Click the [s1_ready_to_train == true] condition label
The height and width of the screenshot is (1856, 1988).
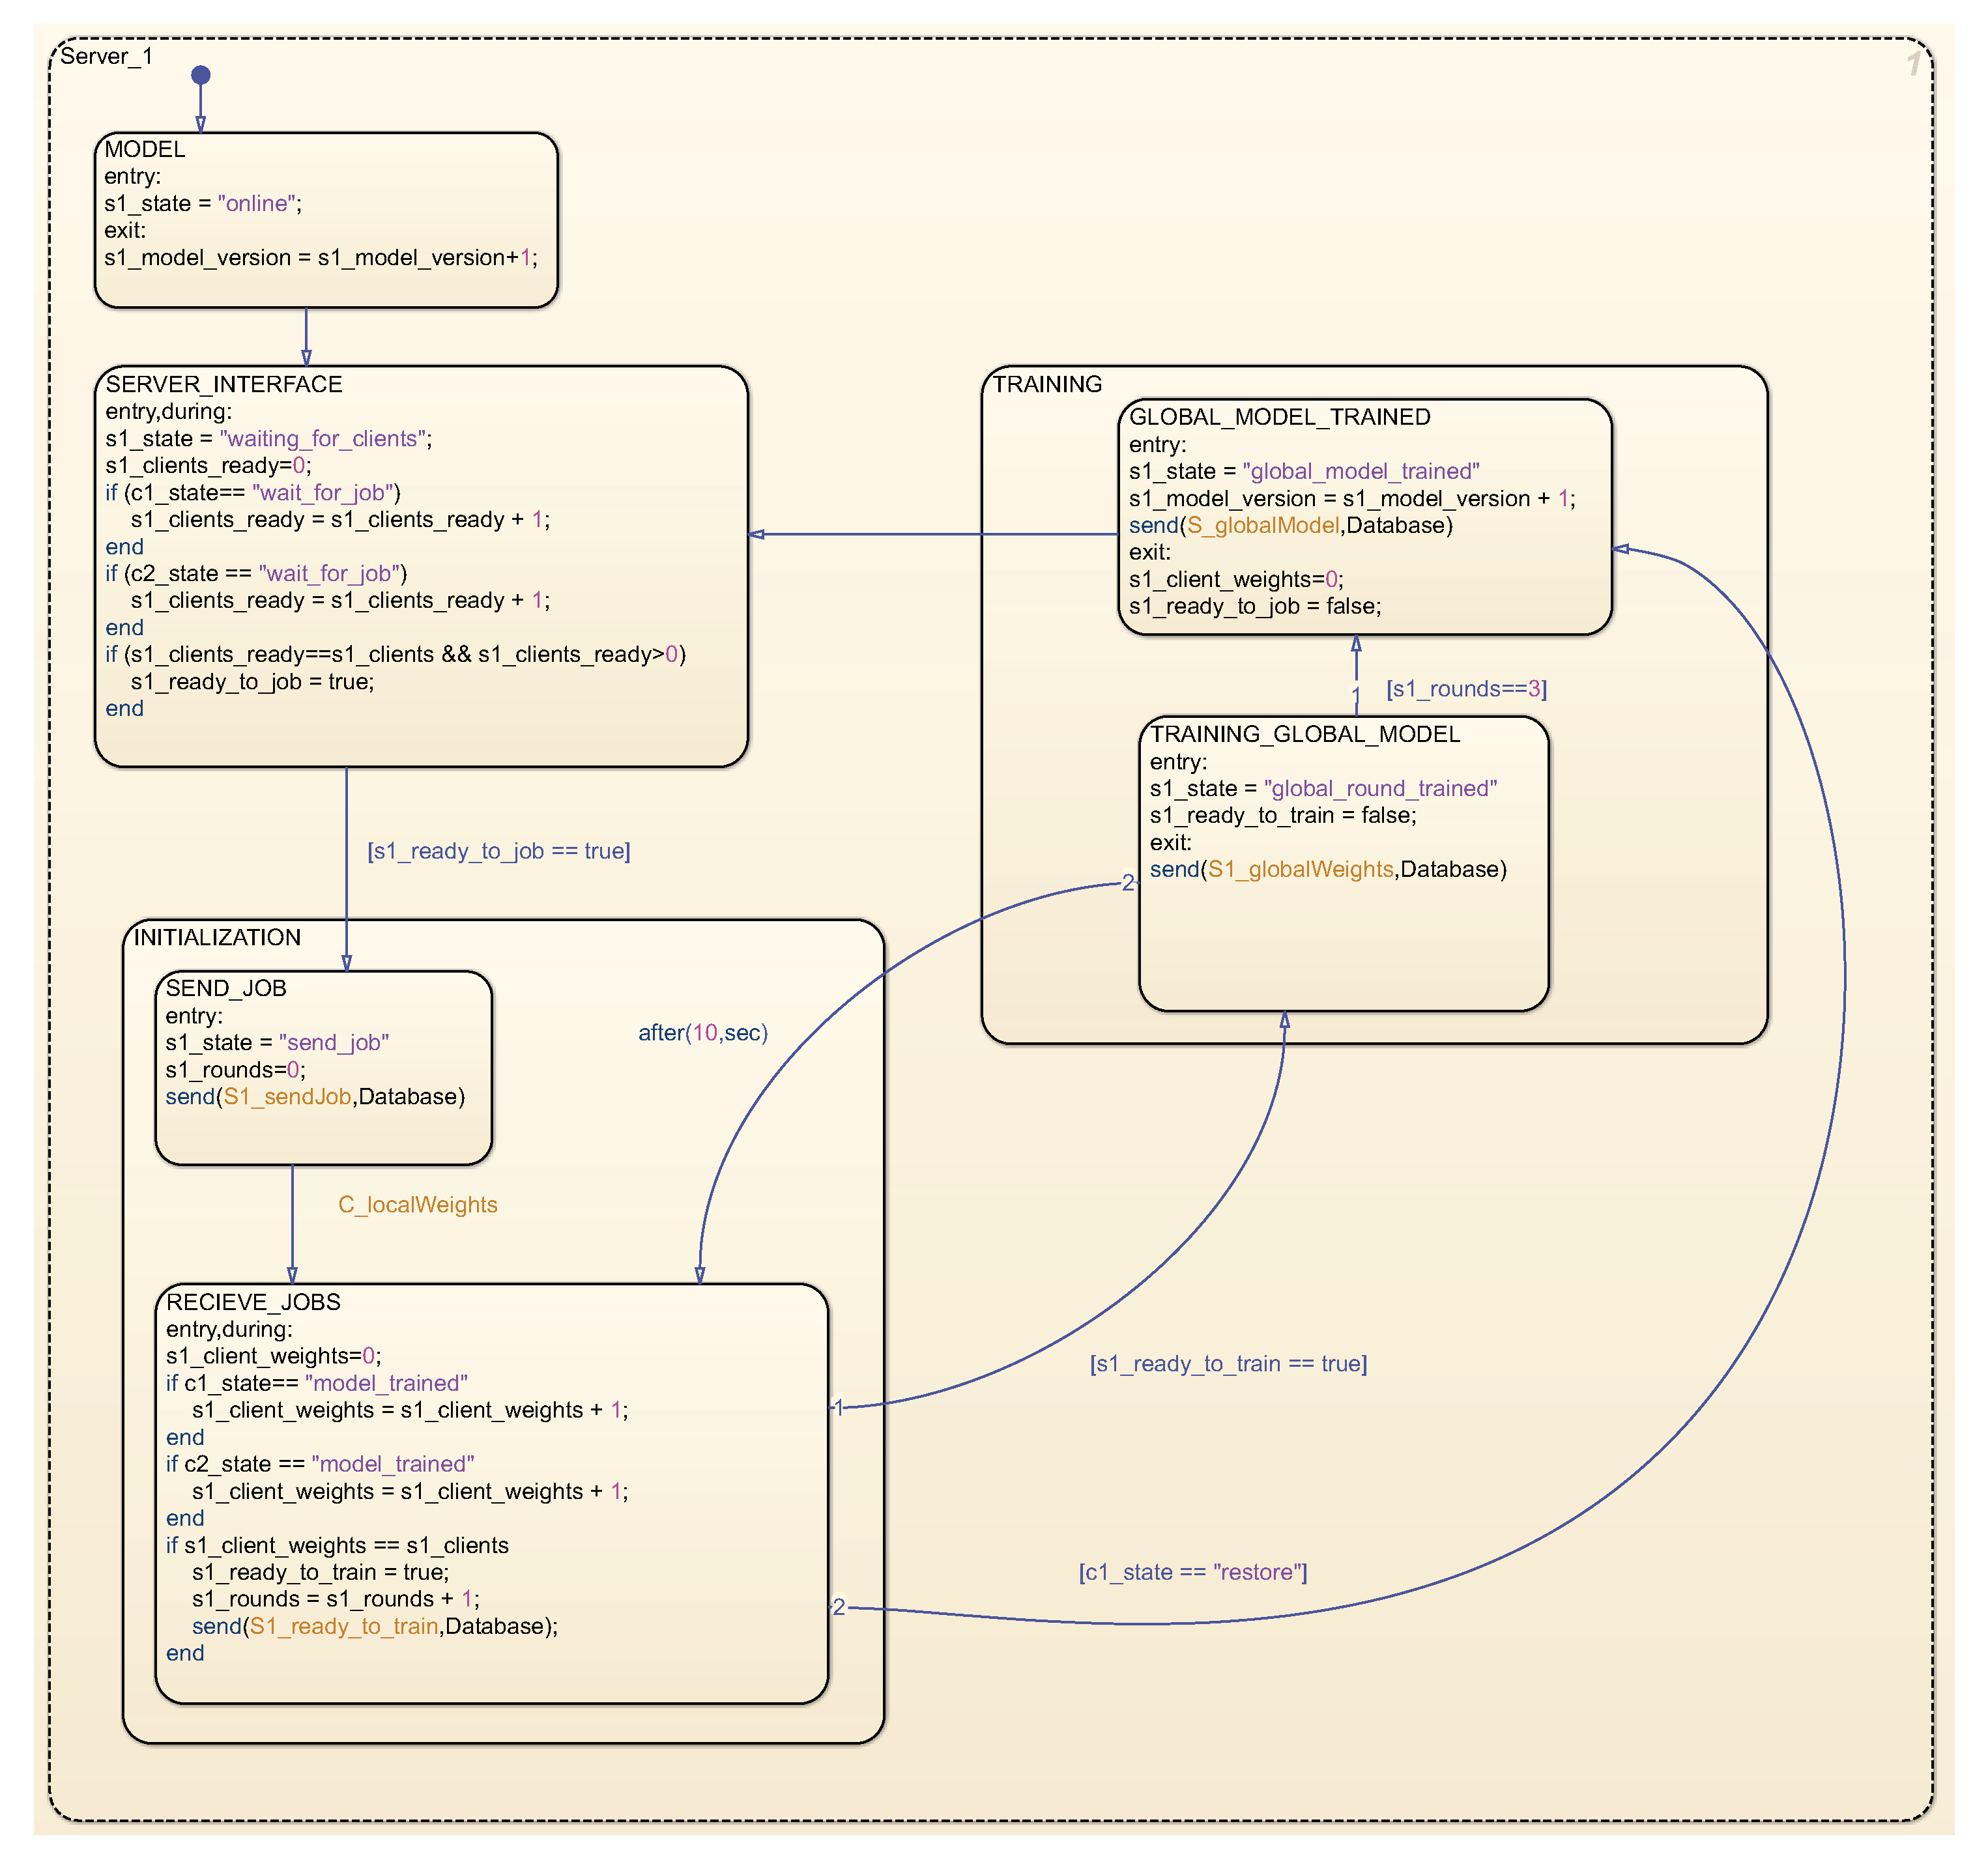(1228, 1364)
